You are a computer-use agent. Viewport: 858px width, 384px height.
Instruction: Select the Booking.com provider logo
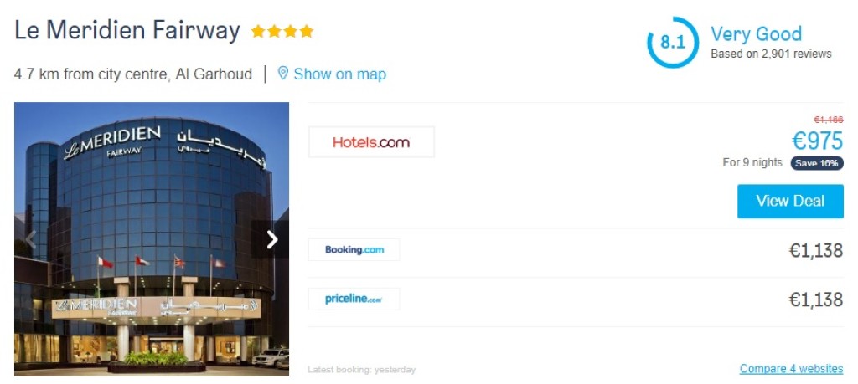354,249
